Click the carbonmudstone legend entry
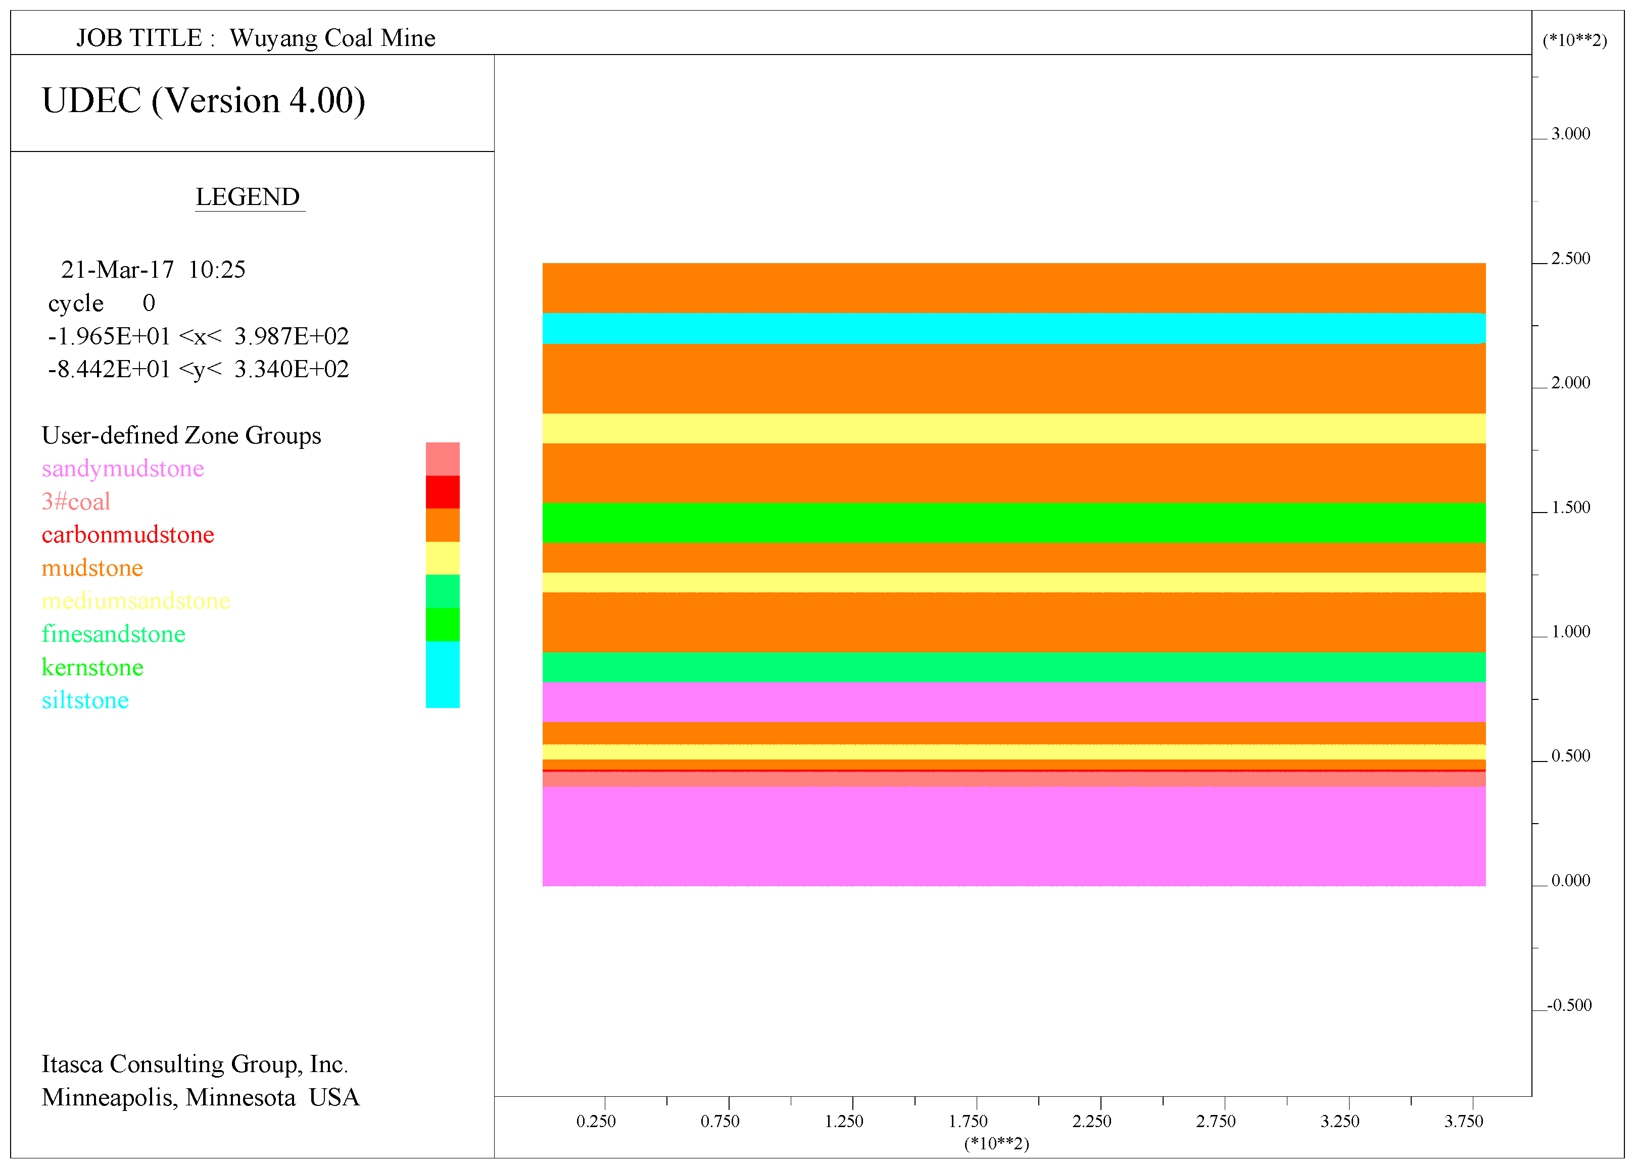 (x=128, y=535)
